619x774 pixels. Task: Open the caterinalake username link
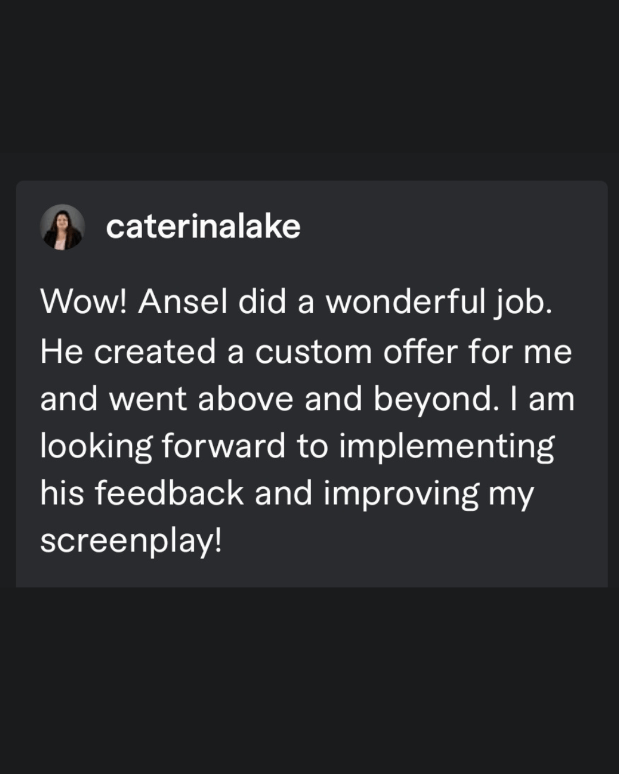[203, 227]
